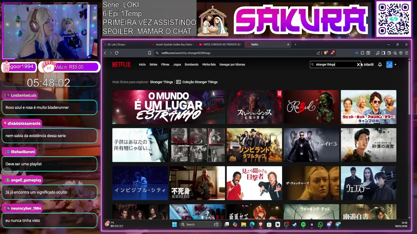
Task: Open the browser hamburger menu
Action: click(407, 53)
